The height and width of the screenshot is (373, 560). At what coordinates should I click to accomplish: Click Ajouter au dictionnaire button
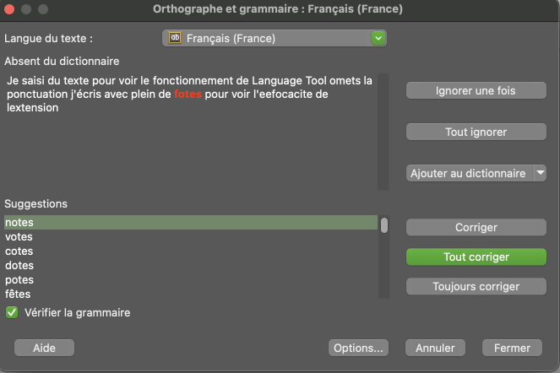click(x=467, y=173)
